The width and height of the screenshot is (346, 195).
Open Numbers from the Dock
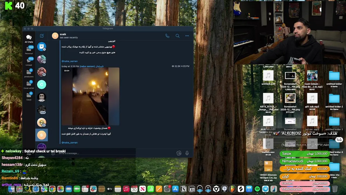[x=151, y=189]
